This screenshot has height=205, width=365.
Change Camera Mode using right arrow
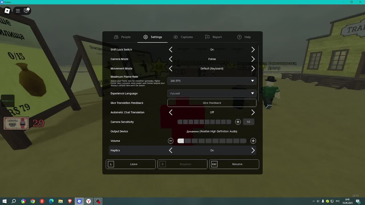253,59
